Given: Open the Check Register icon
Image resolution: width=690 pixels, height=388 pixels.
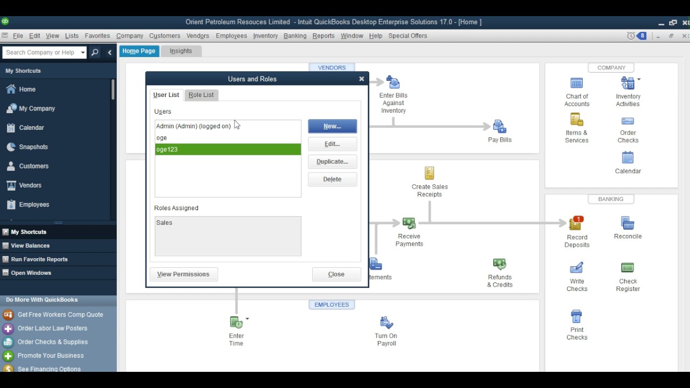Looking at the screenshot, I should pos(627,268).
